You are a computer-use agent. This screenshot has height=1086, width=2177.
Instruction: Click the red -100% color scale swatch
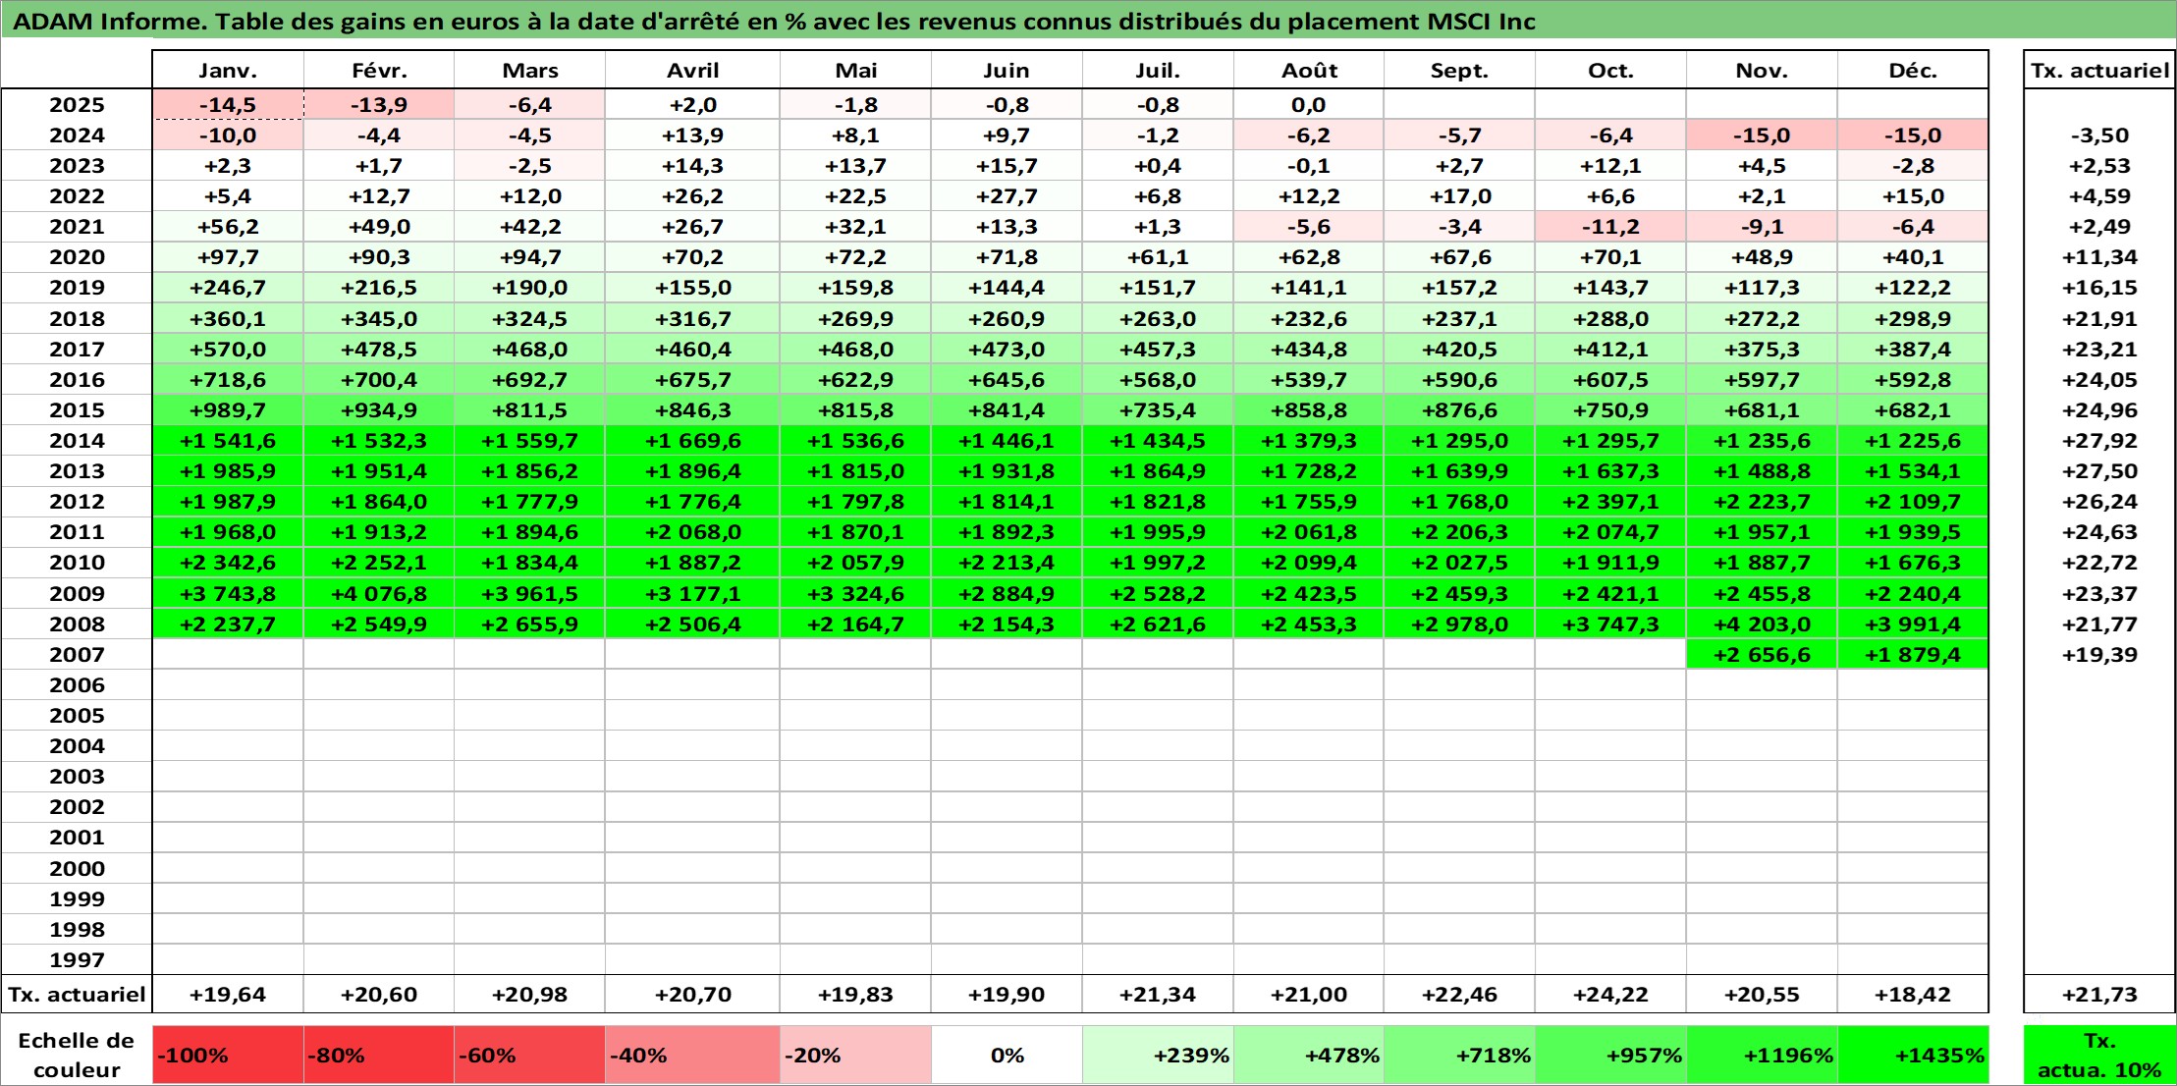[x=228, y=1056]
